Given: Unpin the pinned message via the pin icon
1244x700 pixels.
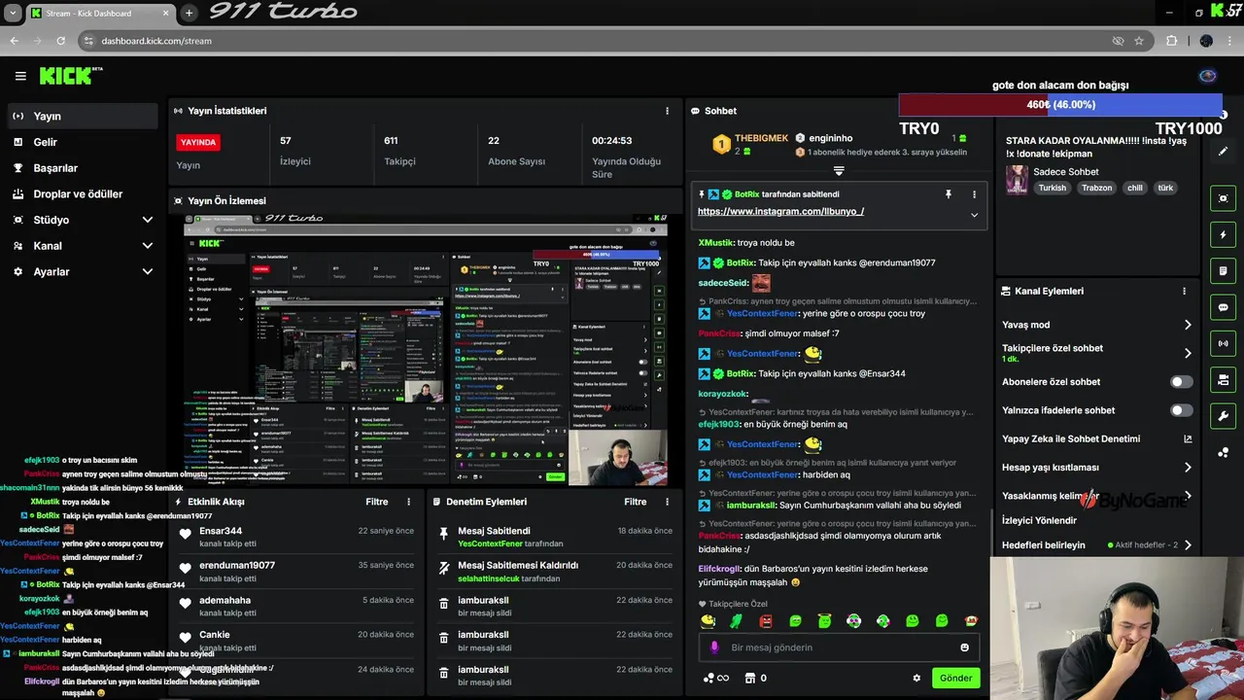Looking at the screenshot, I should [949, 194].
